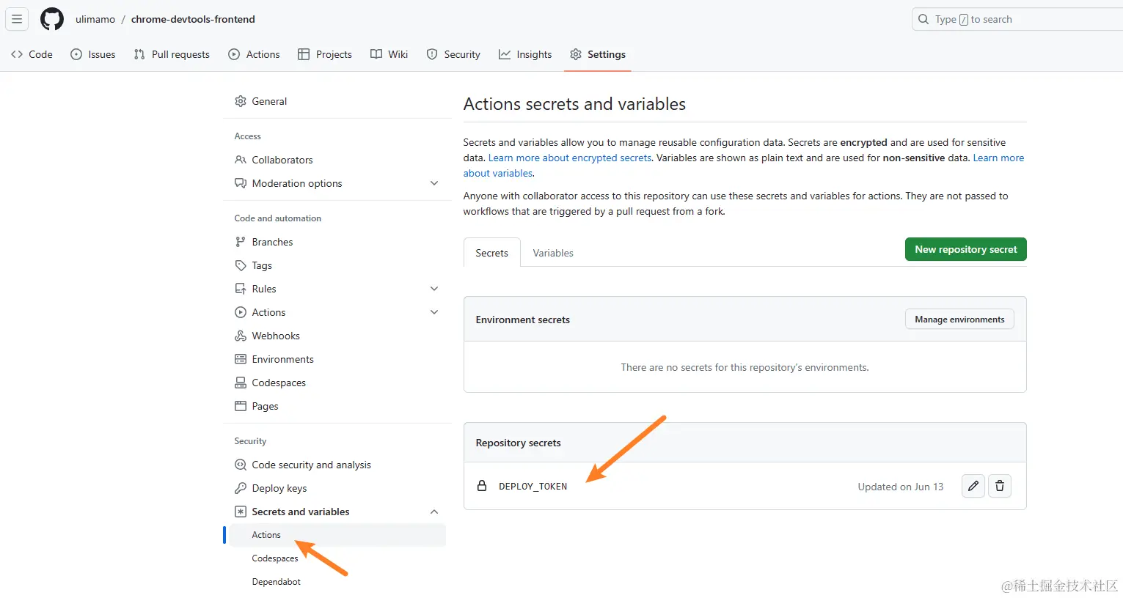Click the GitHub Octocat logo
The height and width of the screenshot is (598, 1123).
point(52,19)
